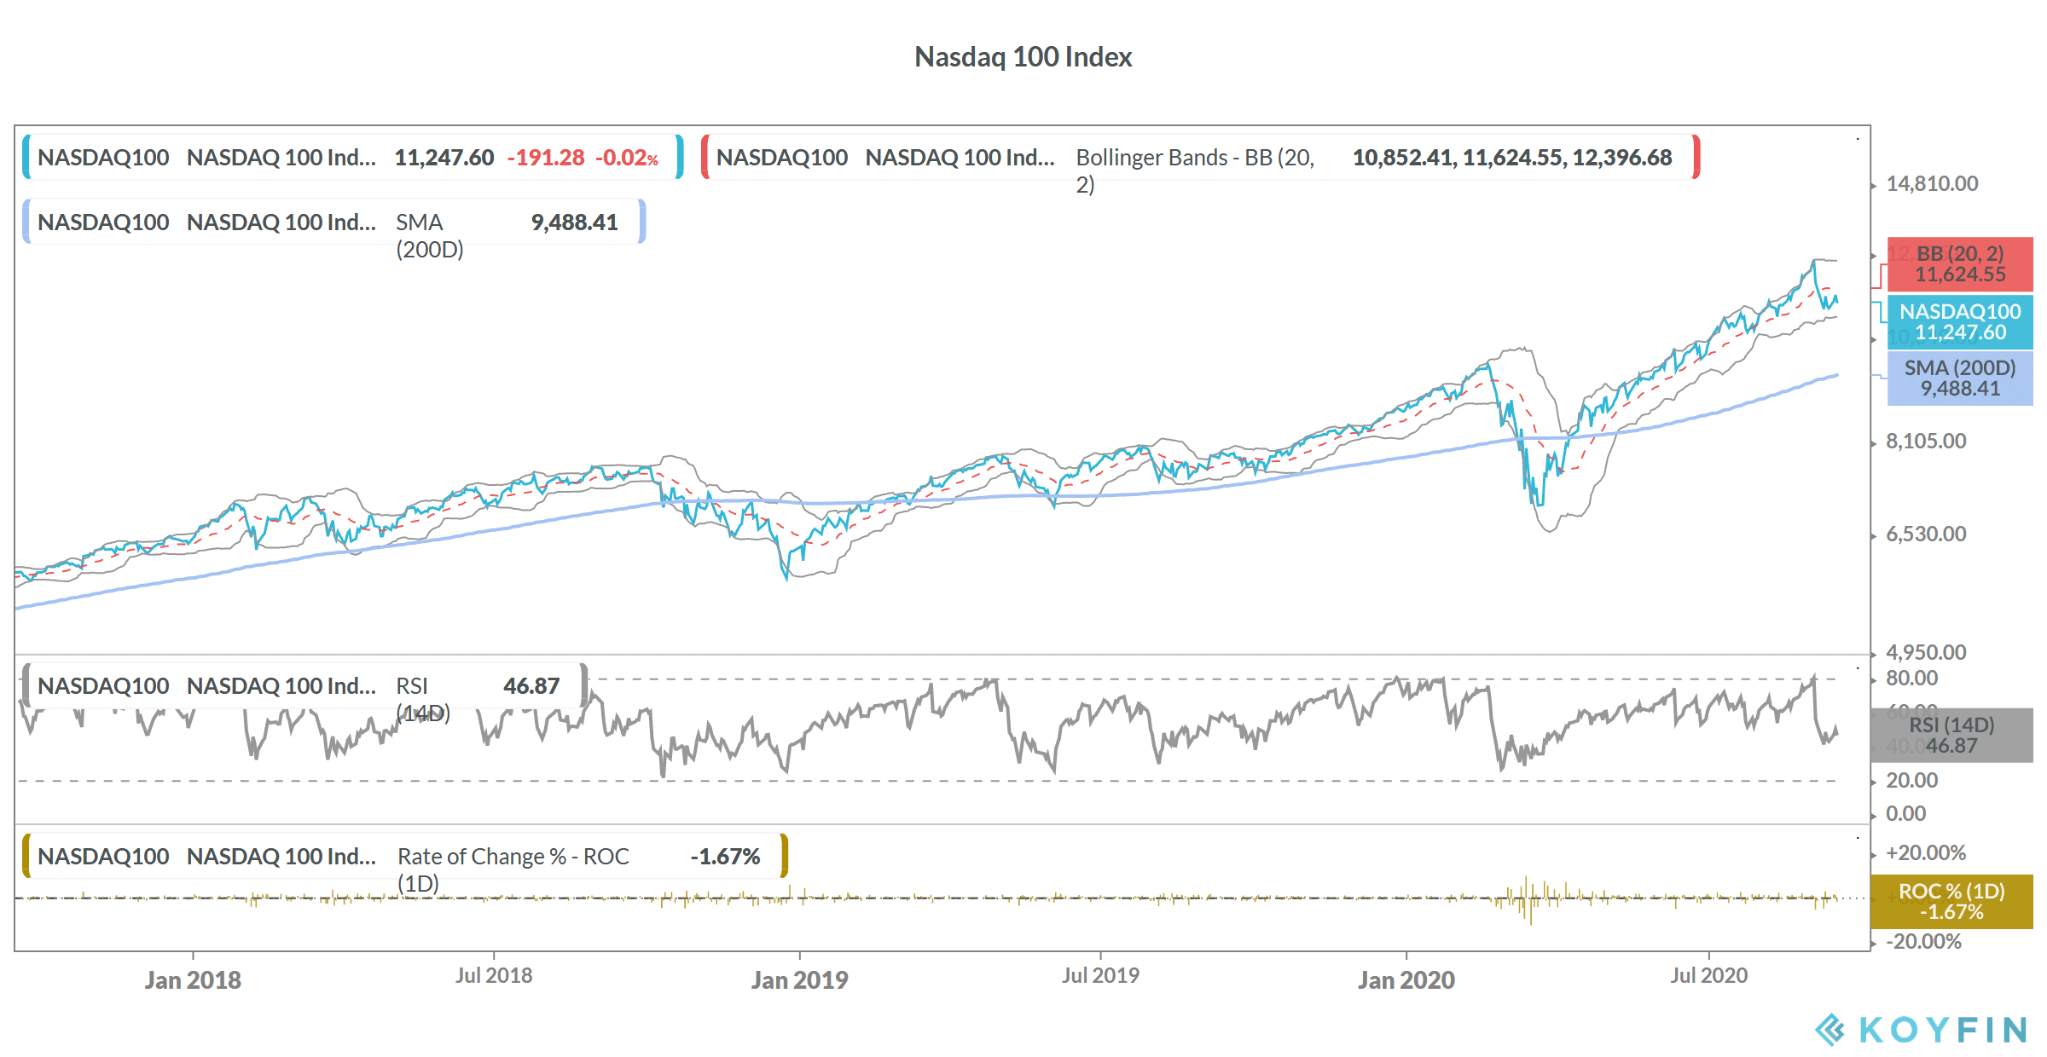The width and height of the screenshot is (2047, 1057).
Task: Click the Jan 2018 time axis label
Action: pyautogui.click(x=193, y=980)
